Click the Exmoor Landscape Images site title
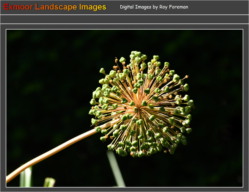Viewport: 249px width, 192px height. (x=55, y=7)
